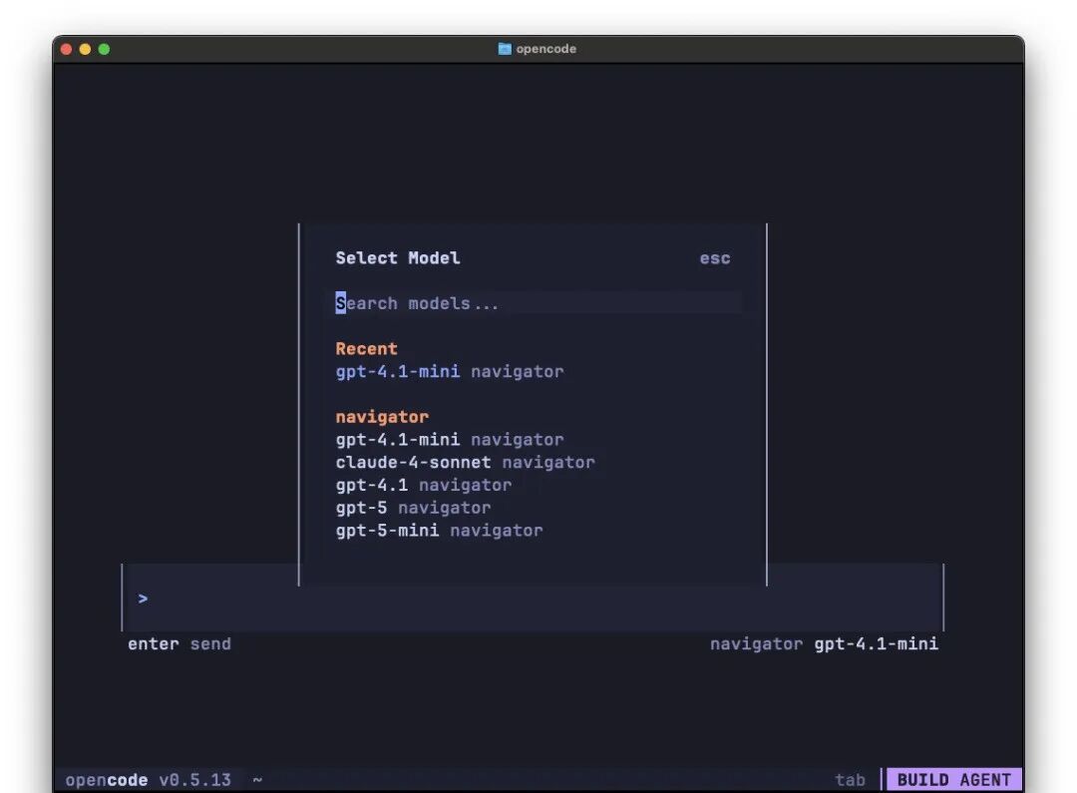1077x793 pixels.
Task: Select gpt-5 navigator model
Action: point(413,507)
